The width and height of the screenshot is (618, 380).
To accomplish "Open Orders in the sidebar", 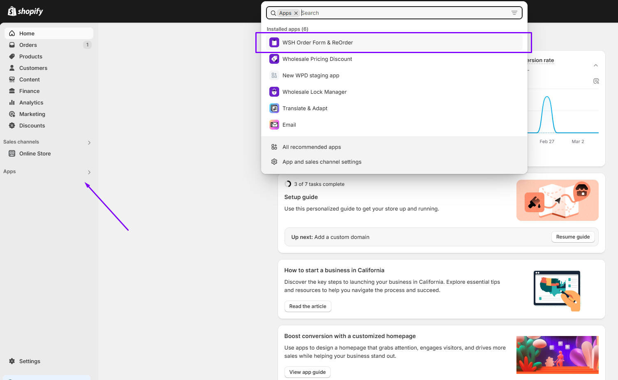I will coord(49,45).
